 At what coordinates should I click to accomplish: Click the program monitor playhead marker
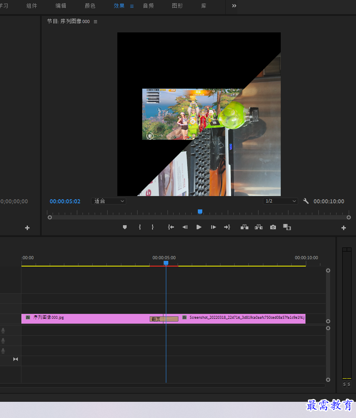coord(200,212)
